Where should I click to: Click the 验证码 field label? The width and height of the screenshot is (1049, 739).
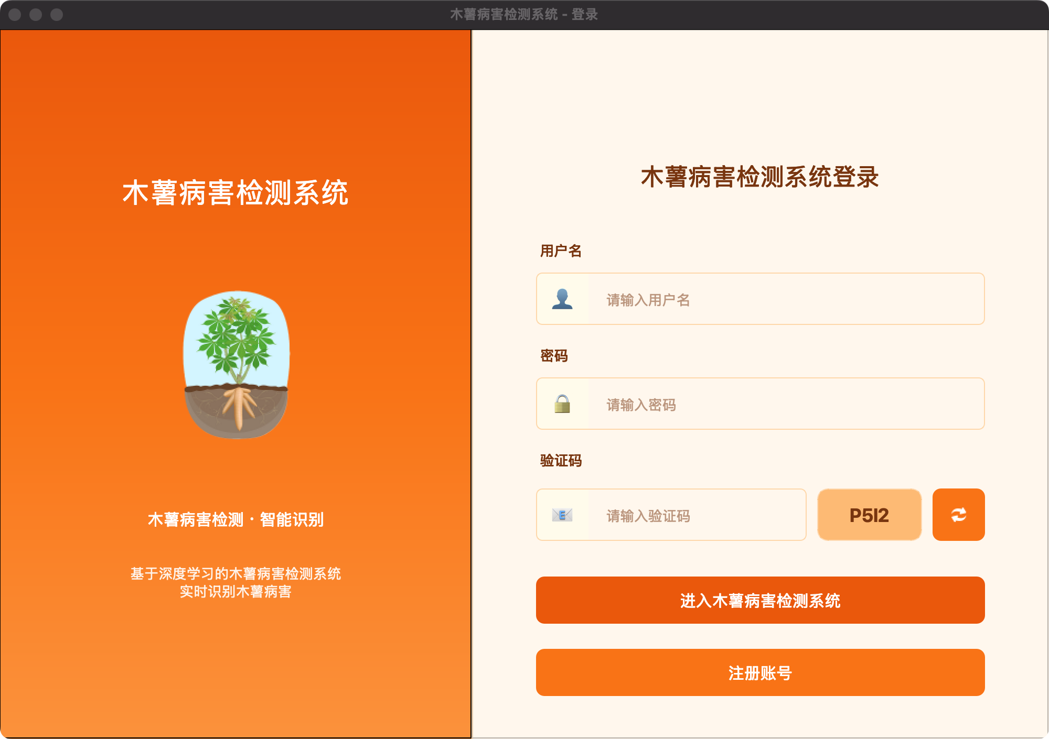[561, 461]
